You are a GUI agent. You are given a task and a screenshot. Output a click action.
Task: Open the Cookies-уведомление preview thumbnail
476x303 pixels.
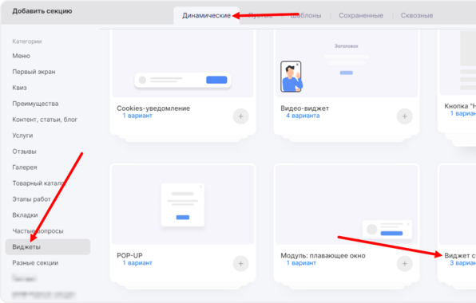click(x=183, y=63)
